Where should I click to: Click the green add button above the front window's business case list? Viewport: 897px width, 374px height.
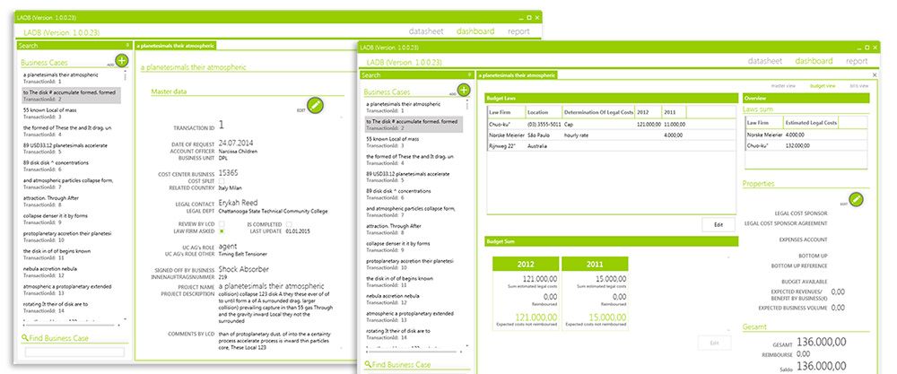click(463, 90)
